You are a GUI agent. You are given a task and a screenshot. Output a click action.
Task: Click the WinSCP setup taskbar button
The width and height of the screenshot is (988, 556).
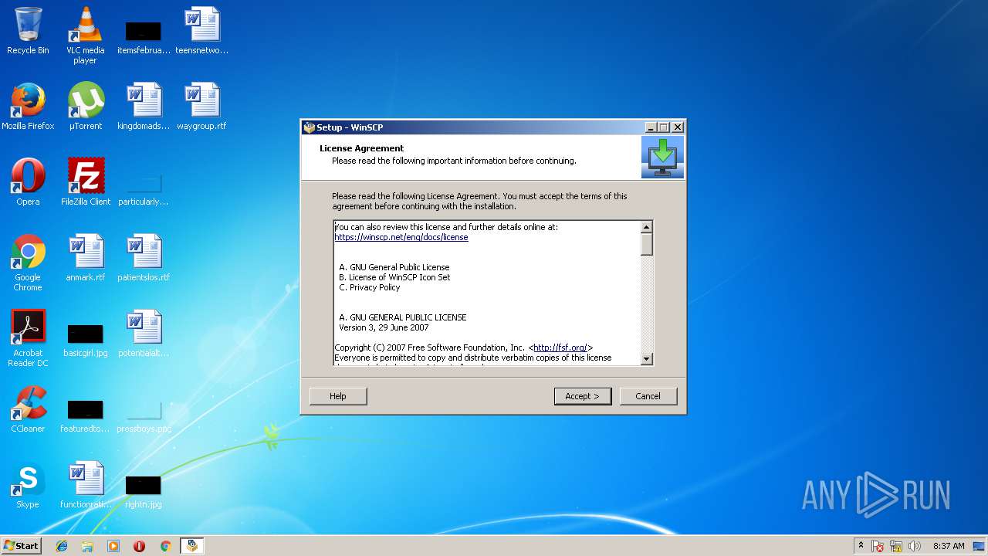(x=191, y=546)
